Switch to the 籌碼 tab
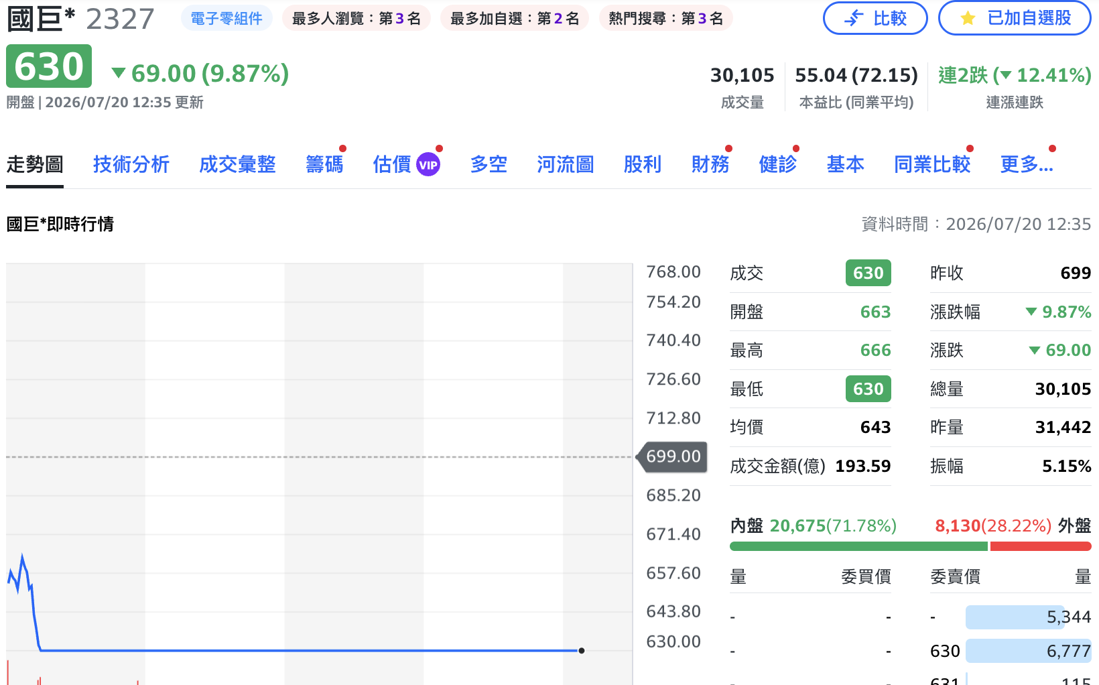This screenshot has height=685, width=1099. tap(324, 164)
